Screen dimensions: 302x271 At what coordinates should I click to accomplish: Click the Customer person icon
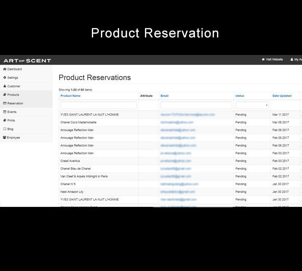pyautogui.click(x=5, y=86)
